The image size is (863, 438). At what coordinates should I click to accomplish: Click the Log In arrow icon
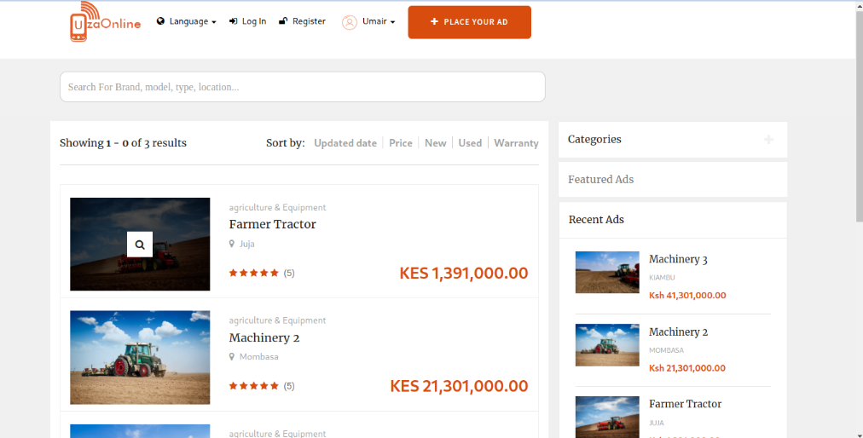pos(234,21)
